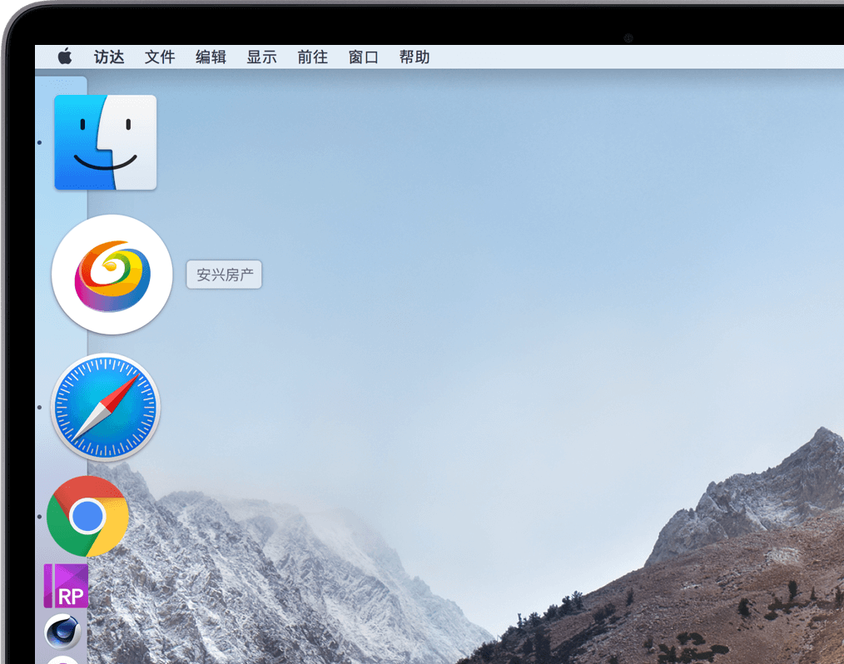Launch Finder from the Dock
This screenshot has height=664, width=844.
(x=106, y=142)
